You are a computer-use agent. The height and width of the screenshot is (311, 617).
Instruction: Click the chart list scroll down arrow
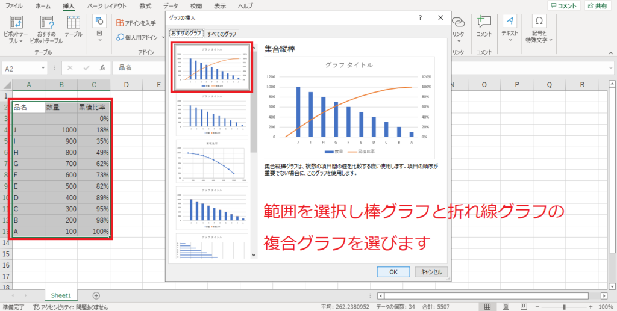[x=254, y=255]
